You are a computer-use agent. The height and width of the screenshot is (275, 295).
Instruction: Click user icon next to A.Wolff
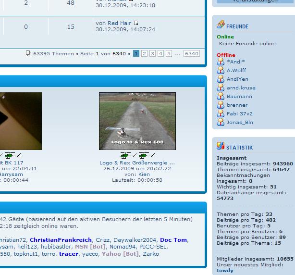pos(221,70)
